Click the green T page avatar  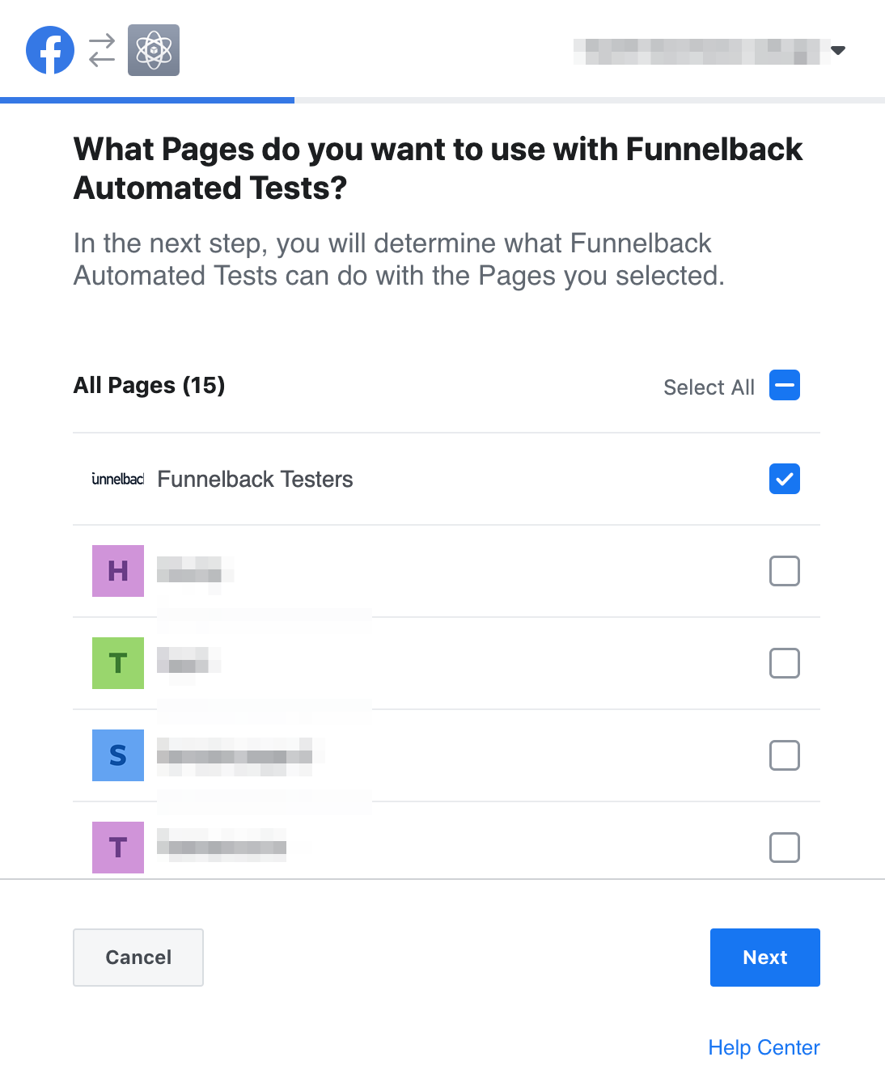point(118,663)
